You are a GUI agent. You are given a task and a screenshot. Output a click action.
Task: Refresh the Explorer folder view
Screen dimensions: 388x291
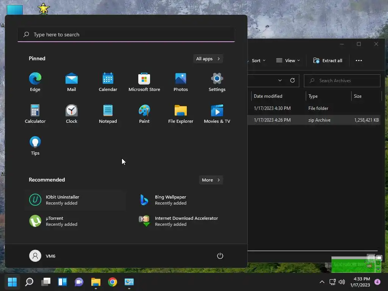point(293,80)
